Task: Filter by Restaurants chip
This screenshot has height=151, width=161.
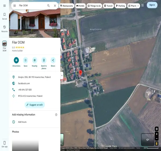Action: click(x=67, y=6)
